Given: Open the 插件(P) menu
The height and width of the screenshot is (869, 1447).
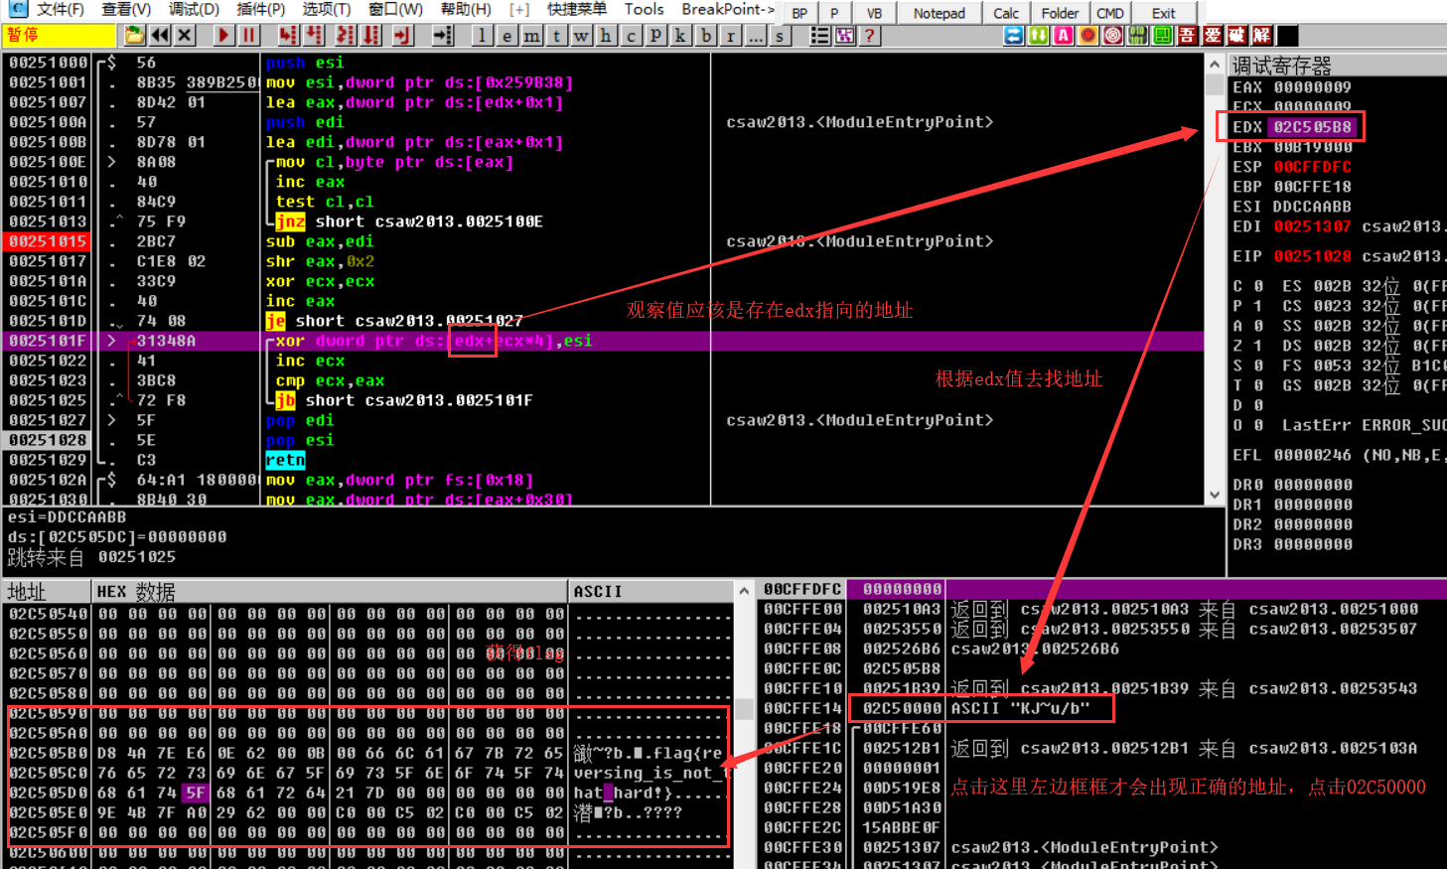Looking at the screenshot, I should pos(261,10).
